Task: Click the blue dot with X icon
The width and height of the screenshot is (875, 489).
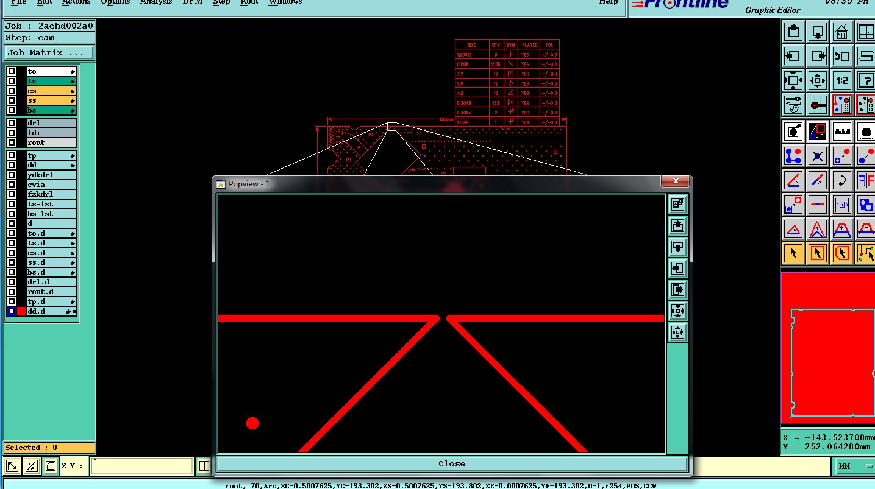Action: [817, 156]
